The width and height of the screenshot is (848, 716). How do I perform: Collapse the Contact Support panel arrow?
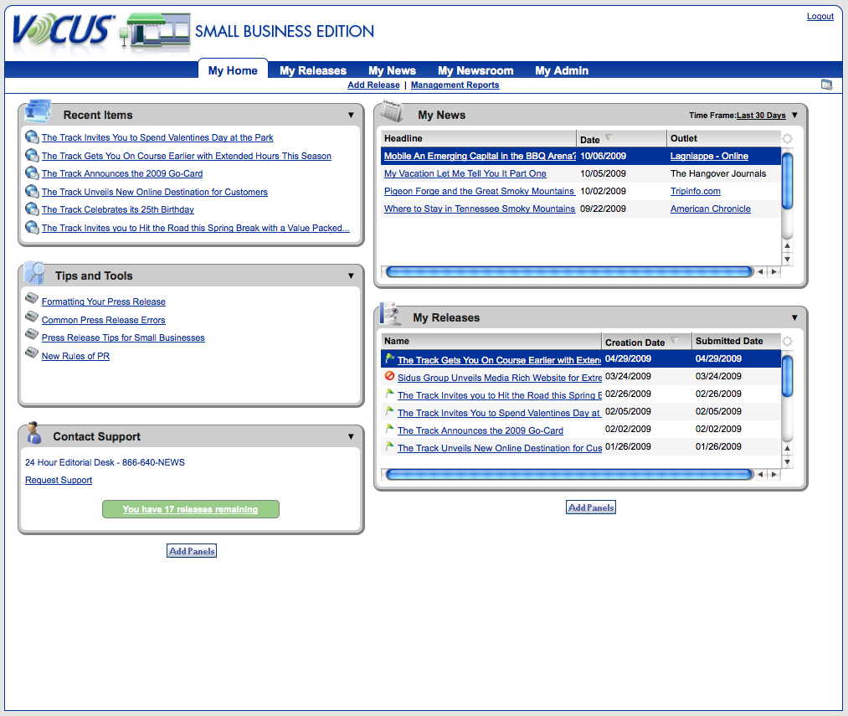(351, 437)
